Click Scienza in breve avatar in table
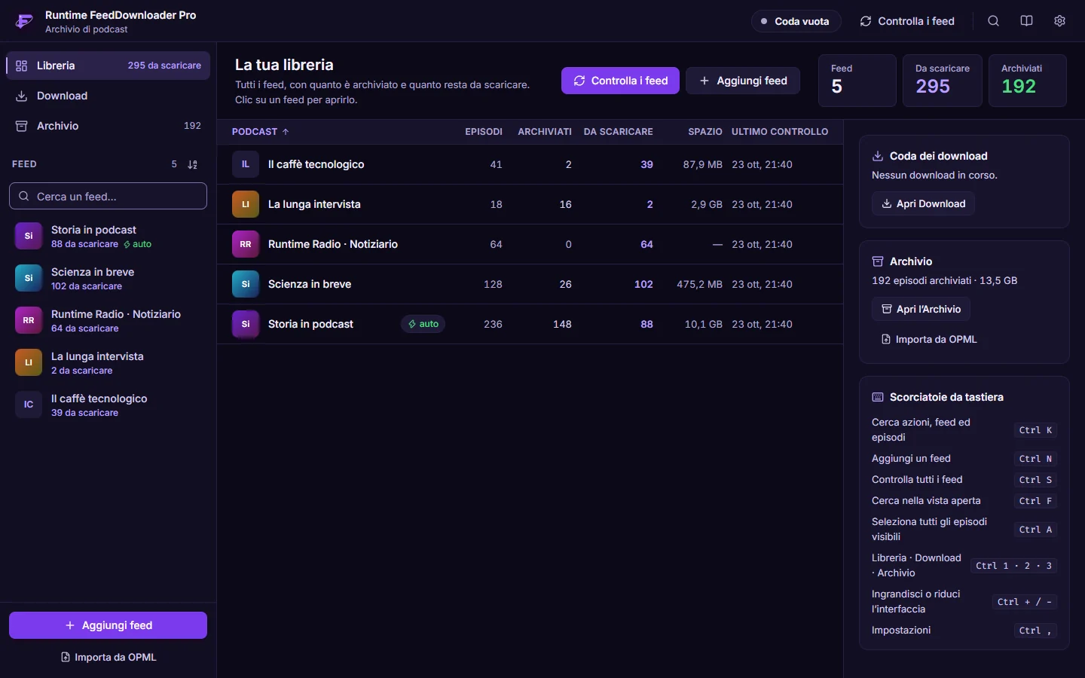Screen dimensions: 1085x678 coord(246,284)
